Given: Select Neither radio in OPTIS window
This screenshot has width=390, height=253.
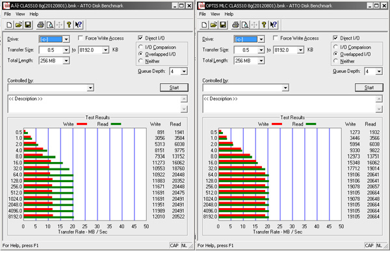Looking at the screenshot, I should (335, 60).
